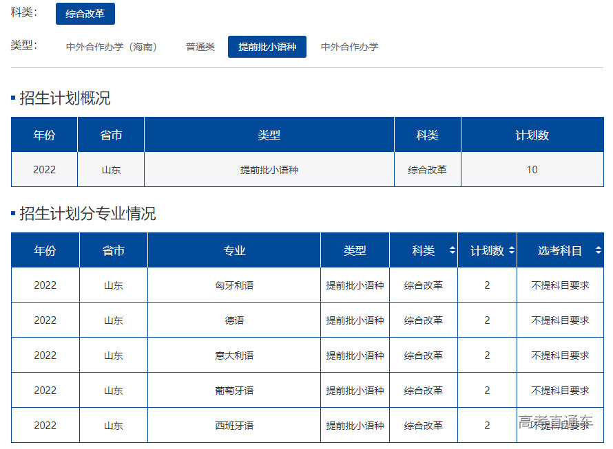Click the 匈牙利语 major cell

point(234,285)
